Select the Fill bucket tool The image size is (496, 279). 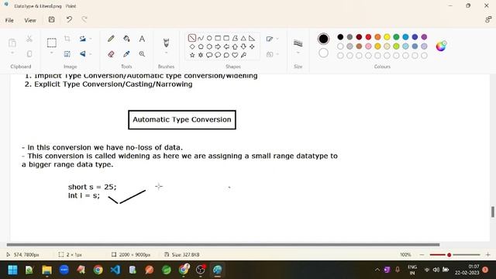pyautogui.click(x=126, y=39)
